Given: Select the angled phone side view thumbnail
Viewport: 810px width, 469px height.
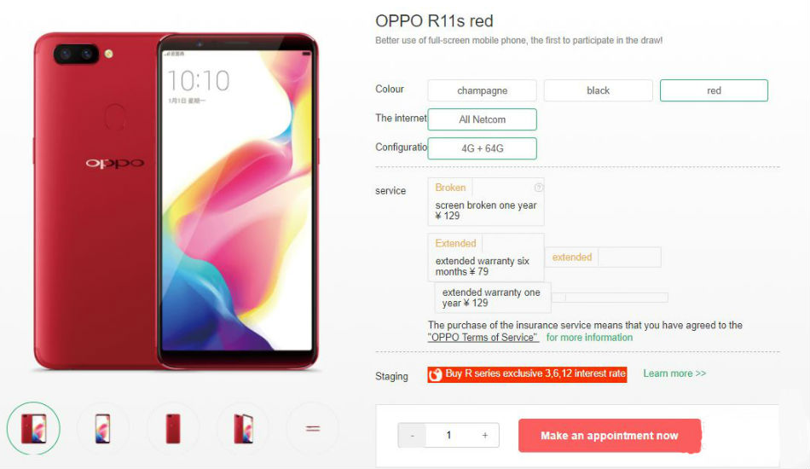Looking at the screenshot, I should pyautogui.click(x=243, y=428).
